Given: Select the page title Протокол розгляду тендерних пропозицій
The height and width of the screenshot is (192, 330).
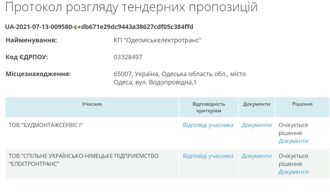Looking at the screenshot, I should pyautogui.click(x=131, y=7).
